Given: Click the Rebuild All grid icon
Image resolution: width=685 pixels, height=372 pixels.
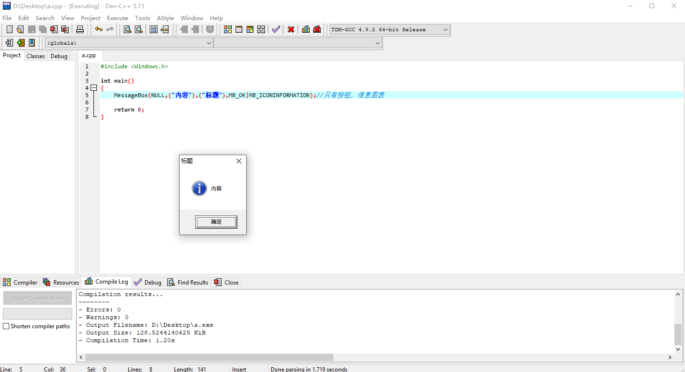Looking at the screenshot, I should [x=261, y=29].
